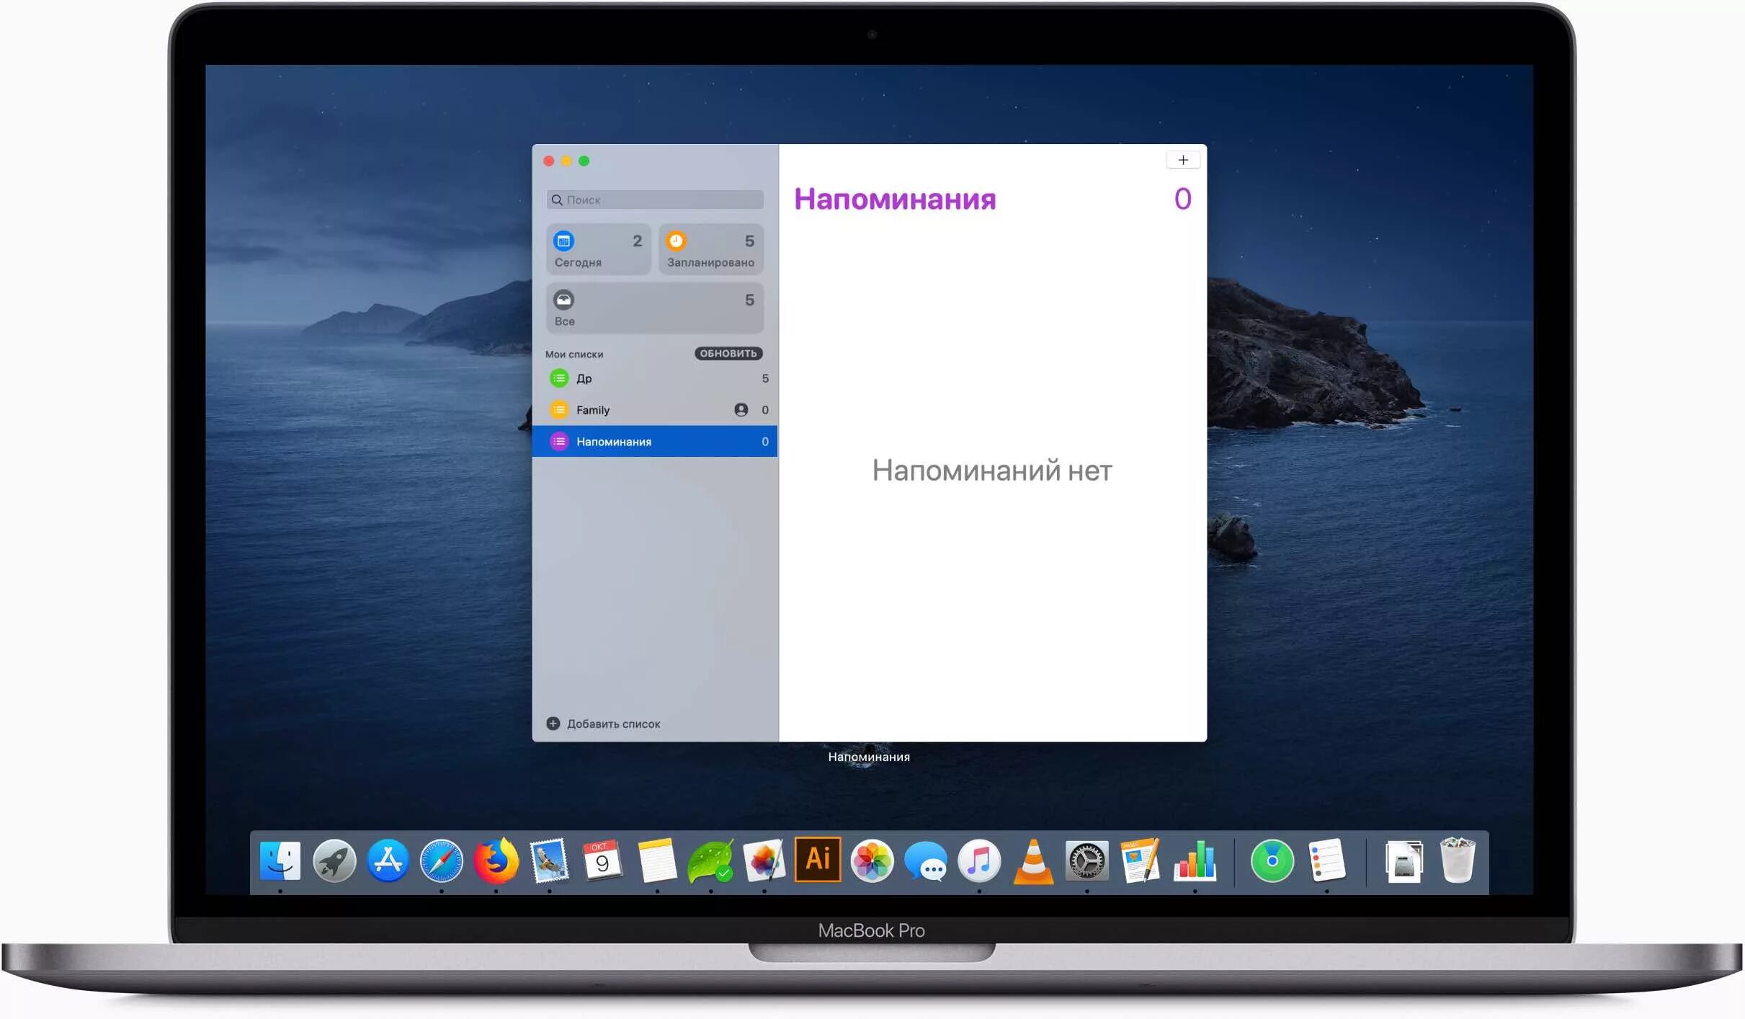Click the plus button to add reminder
Image resolution: width=1745 pixels, height=1019 pixels.
[x=1182, y=160]
